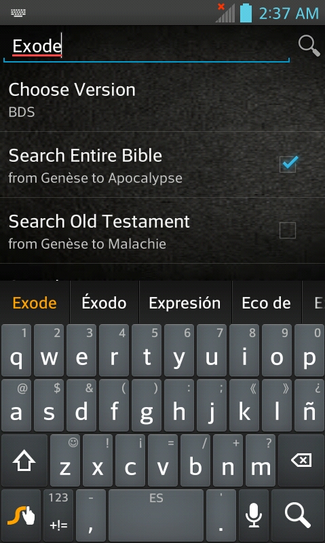
Task: Tap the search text field containing Exode
Action: click(147, 46)
